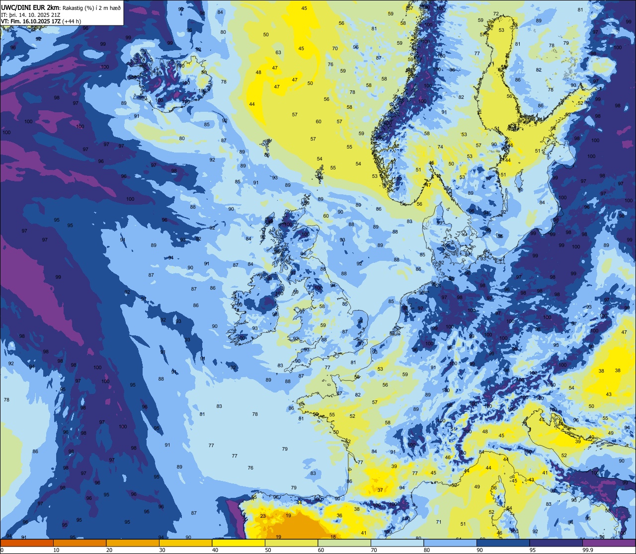636x554 pixels.
Task: Click the '10' legend scale label
Action: coord(56,550)
